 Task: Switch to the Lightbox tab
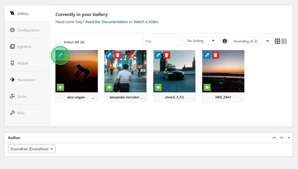(x=24, y=47)
